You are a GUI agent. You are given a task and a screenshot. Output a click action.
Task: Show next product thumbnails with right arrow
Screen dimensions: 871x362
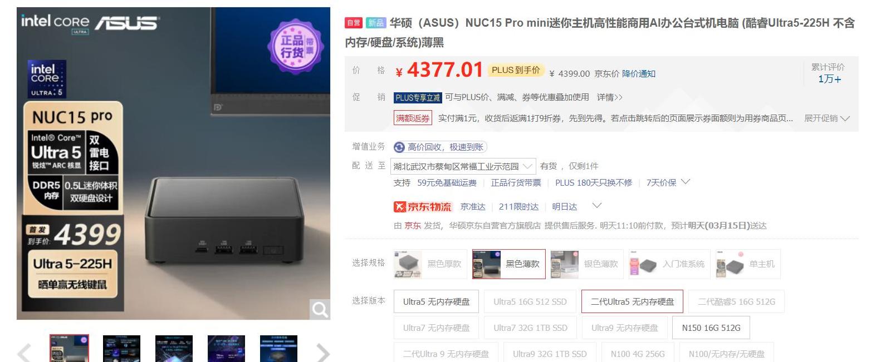[323, 353]
